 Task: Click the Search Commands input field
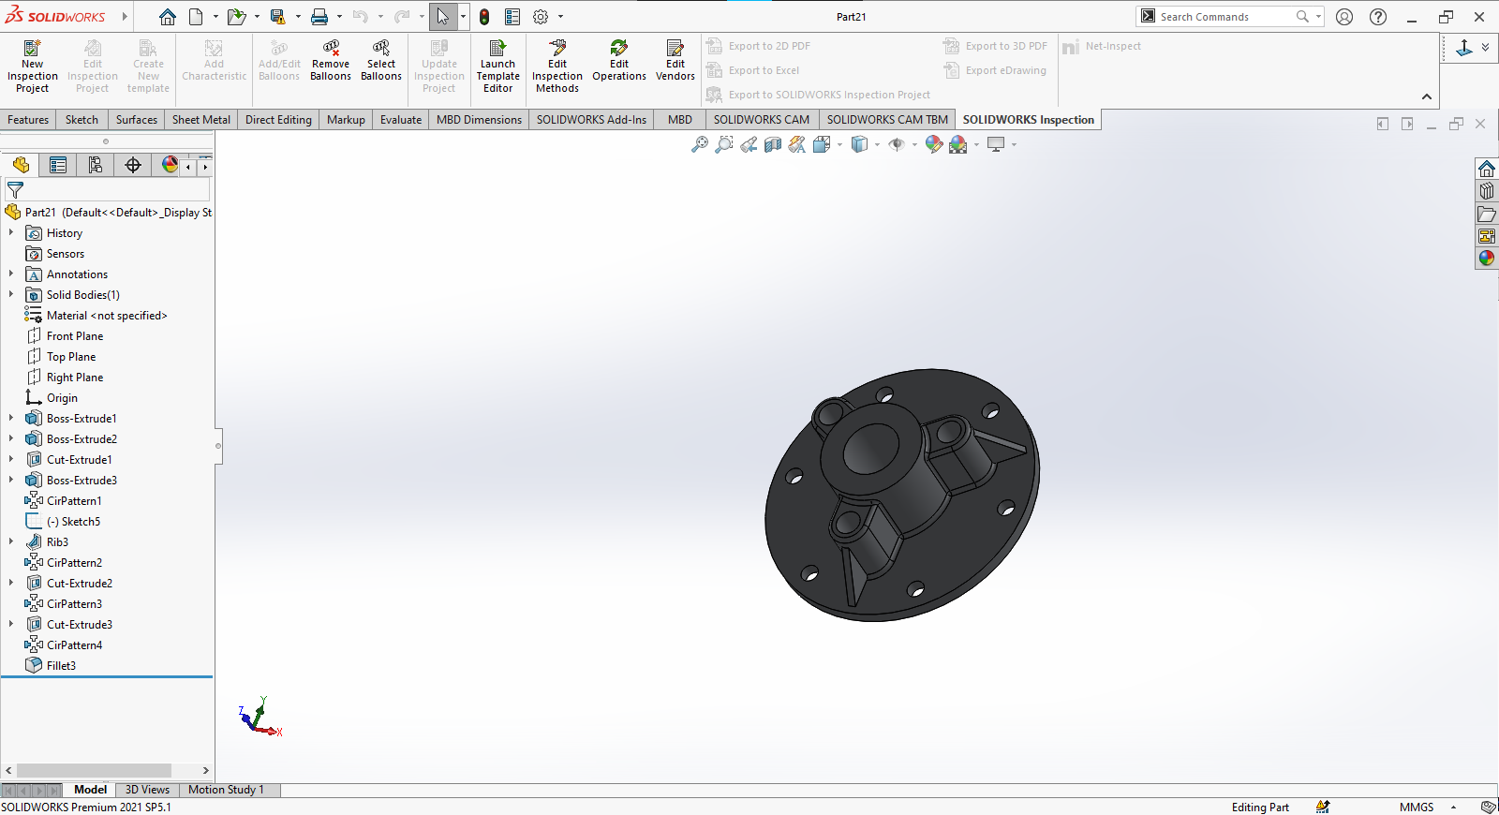[x=1225, y=17]
